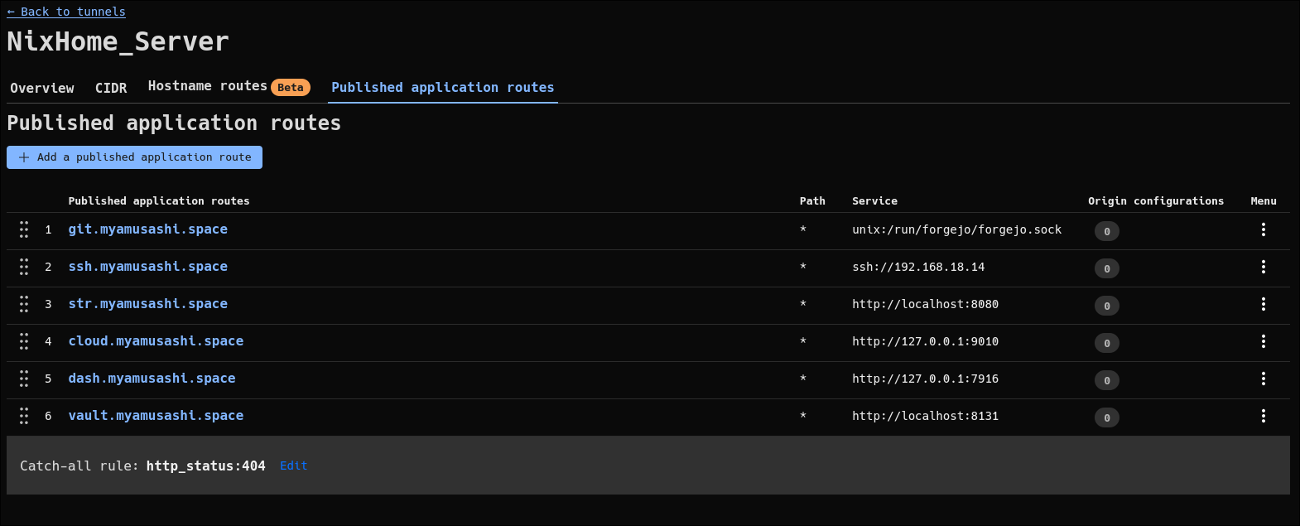1300x526 pixels.
Task: Switch to the CIDR tab
Action: [111, 88]
